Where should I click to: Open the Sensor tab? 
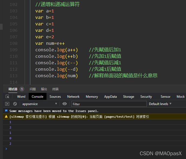pyautogui.click(x=165, y=97)
